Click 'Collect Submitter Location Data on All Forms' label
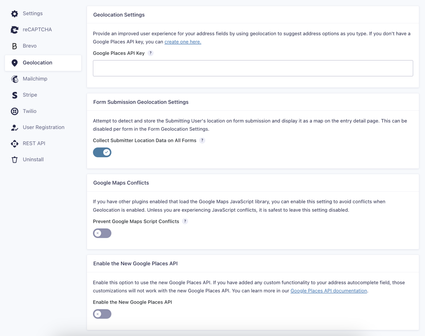 point(145,140)
